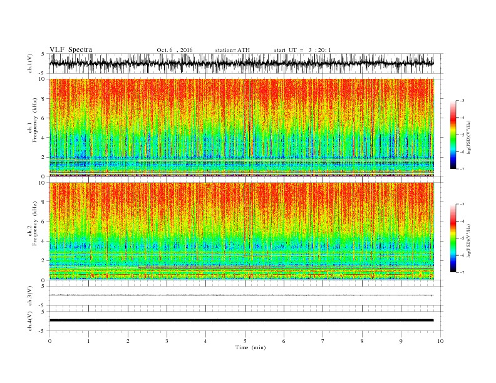
Task: Click the "-7" value on ch.2 color bar
Action: tap(462, 272)
